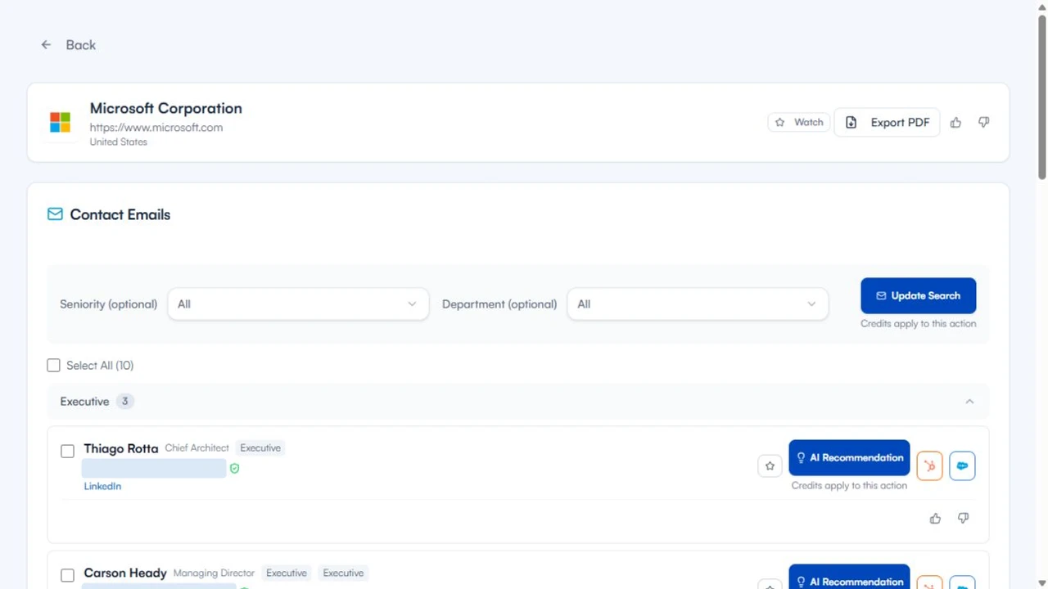This screenshot has width=1048, height=589.
Task: Get AI Recommendation for Thiago Rotta
Action: point(849,457)
